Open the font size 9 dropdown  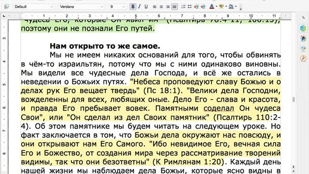124,7
